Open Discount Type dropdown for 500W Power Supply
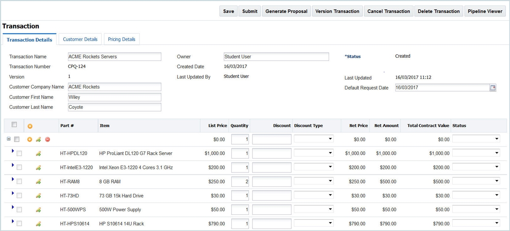Viewport: 510px width, 231px height. (x=314, y=209)
